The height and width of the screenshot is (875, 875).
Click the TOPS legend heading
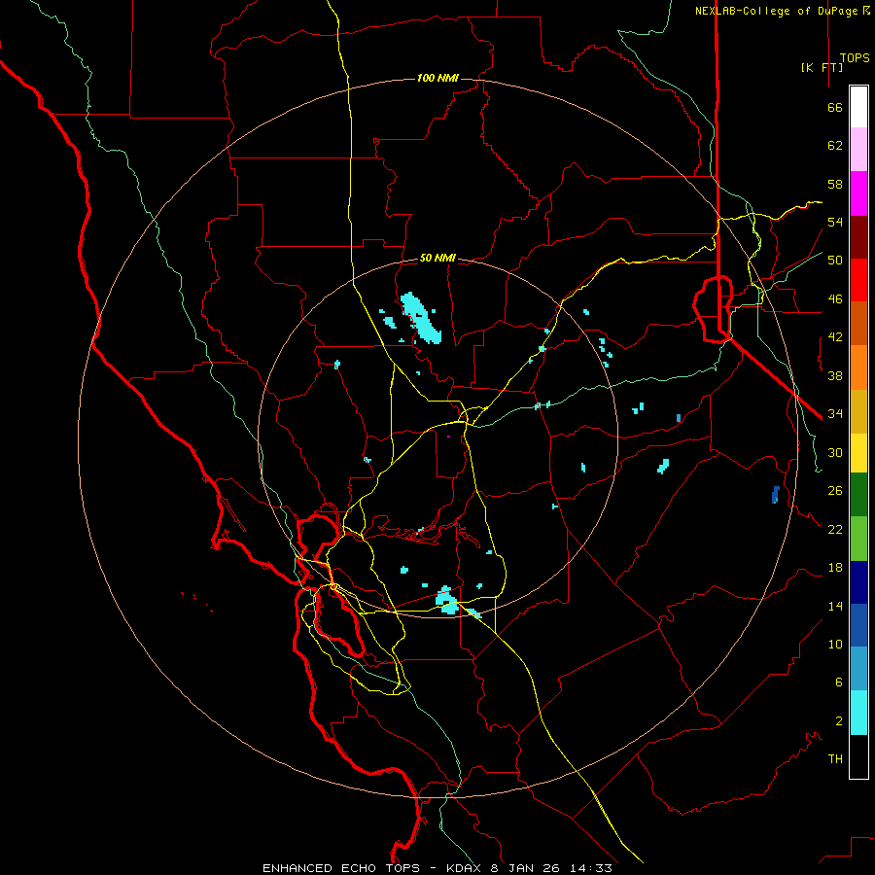855,58
